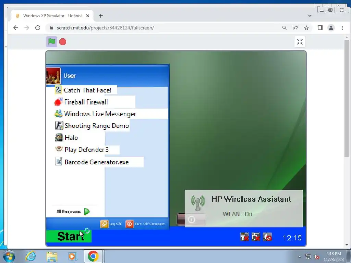Click the user chess avatar picture
Image resolution: width=351 pixels, height=263 pixels.
[53, 76]
